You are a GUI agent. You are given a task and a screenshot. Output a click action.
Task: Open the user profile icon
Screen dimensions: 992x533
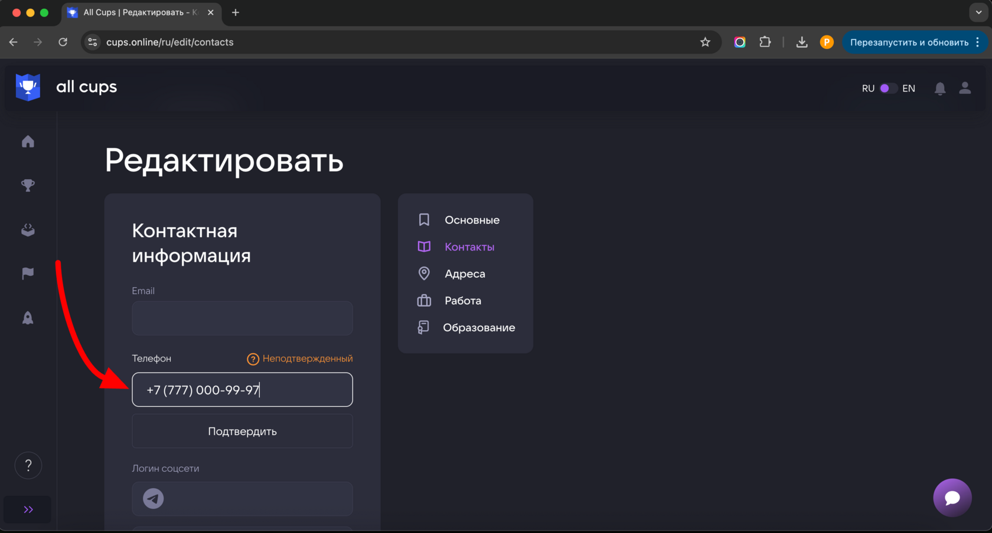[x=965, y=88]
